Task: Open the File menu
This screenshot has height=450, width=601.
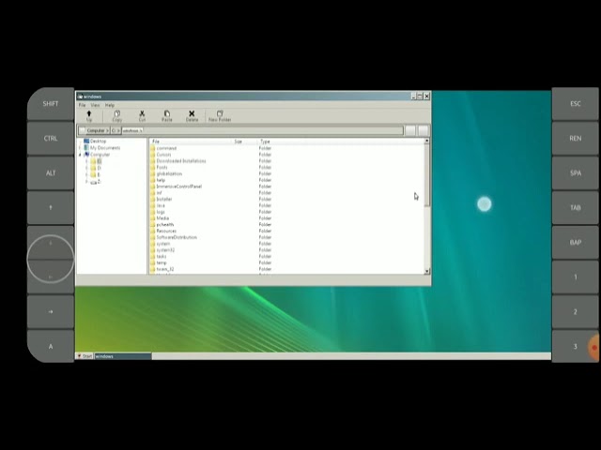Action: (82, 105)
